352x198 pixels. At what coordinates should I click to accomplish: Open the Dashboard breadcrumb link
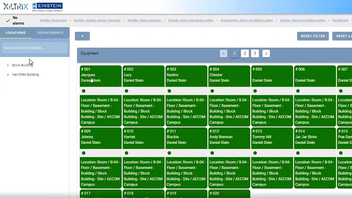(x=340, y=20)
